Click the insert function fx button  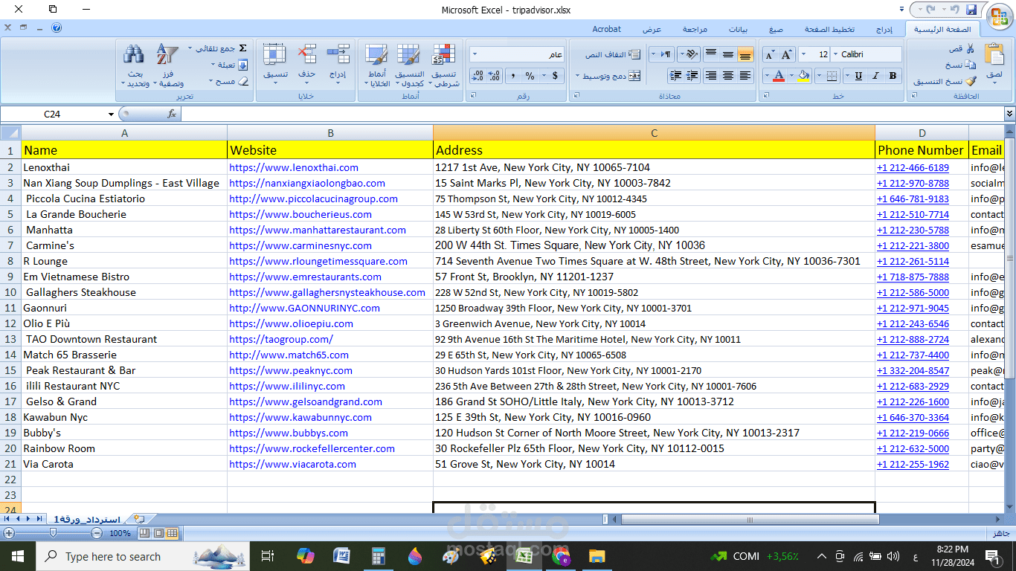(x=172, y=114)
